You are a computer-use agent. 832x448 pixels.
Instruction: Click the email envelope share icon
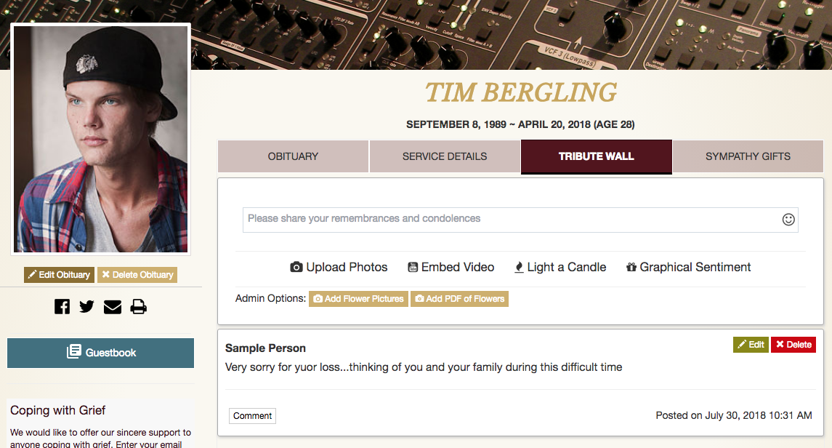pyautogui.click(x=113, y=307)
